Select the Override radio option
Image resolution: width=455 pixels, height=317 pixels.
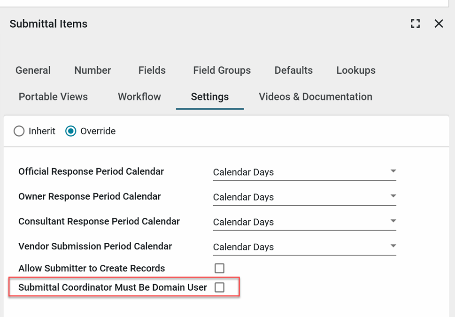tap(71, 131)
